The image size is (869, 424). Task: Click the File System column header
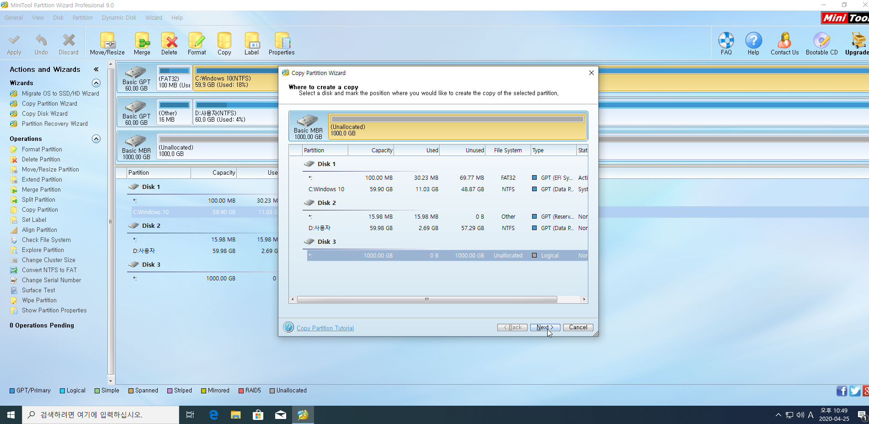[x=508, y=150]
